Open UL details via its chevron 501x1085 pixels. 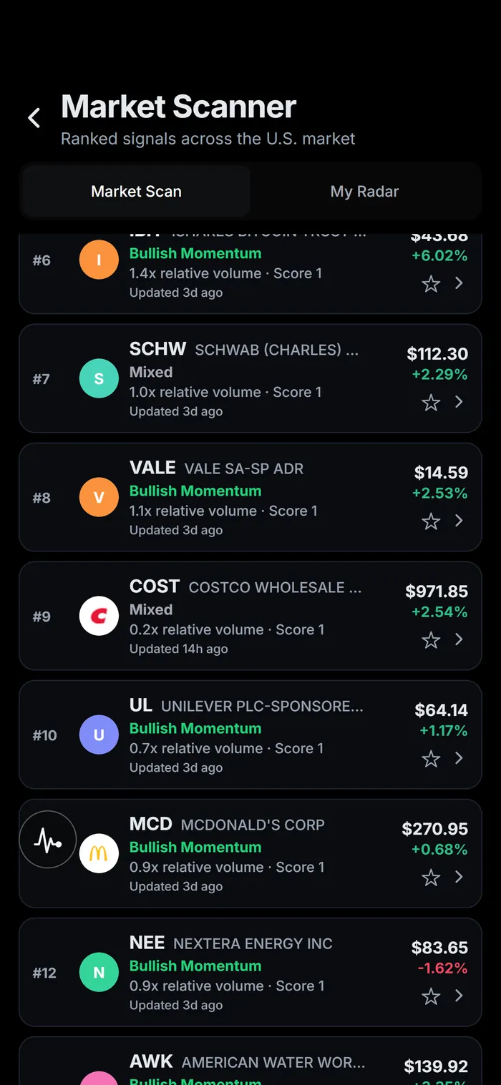click(459, 758)
